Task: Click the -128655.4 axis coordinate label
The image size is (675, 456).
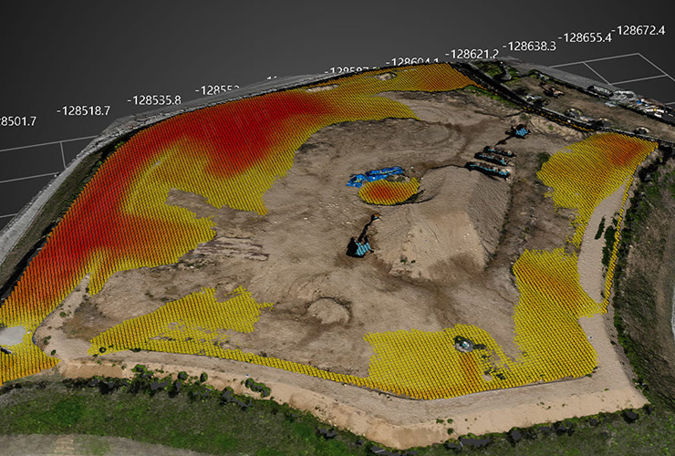Action: pos(586,37)
